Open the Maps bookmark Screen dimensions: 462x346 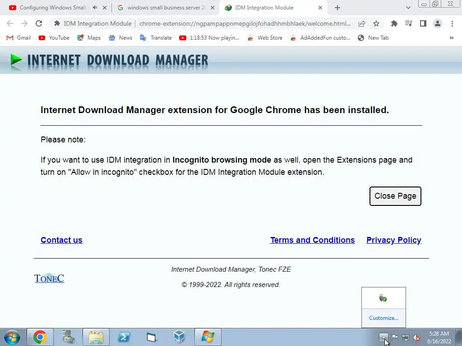pyautogui.click(x=89, y=38)
